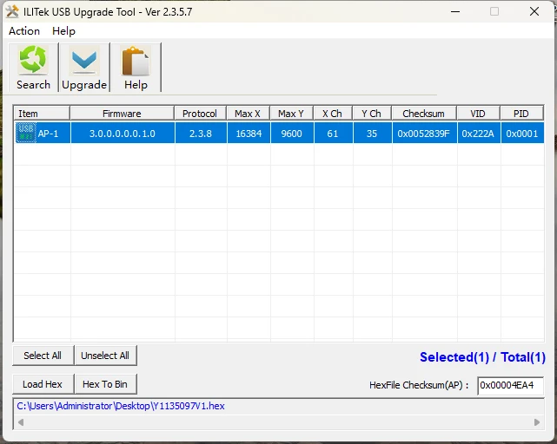Click X Ch value 61
This screenshot has width=557, height=444.
point(333,134)
